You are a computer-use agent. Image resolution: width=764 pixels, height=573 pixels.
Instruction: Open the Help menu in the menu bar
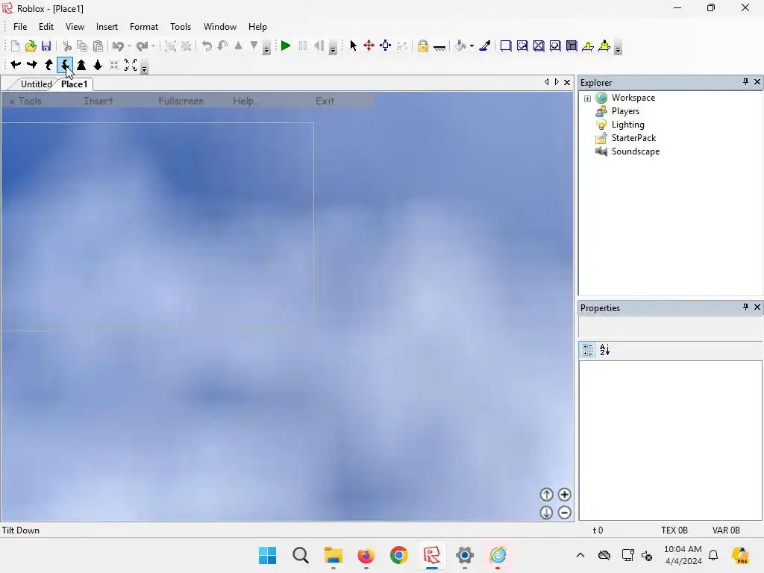pyautogui.click(x=257, y=27)
